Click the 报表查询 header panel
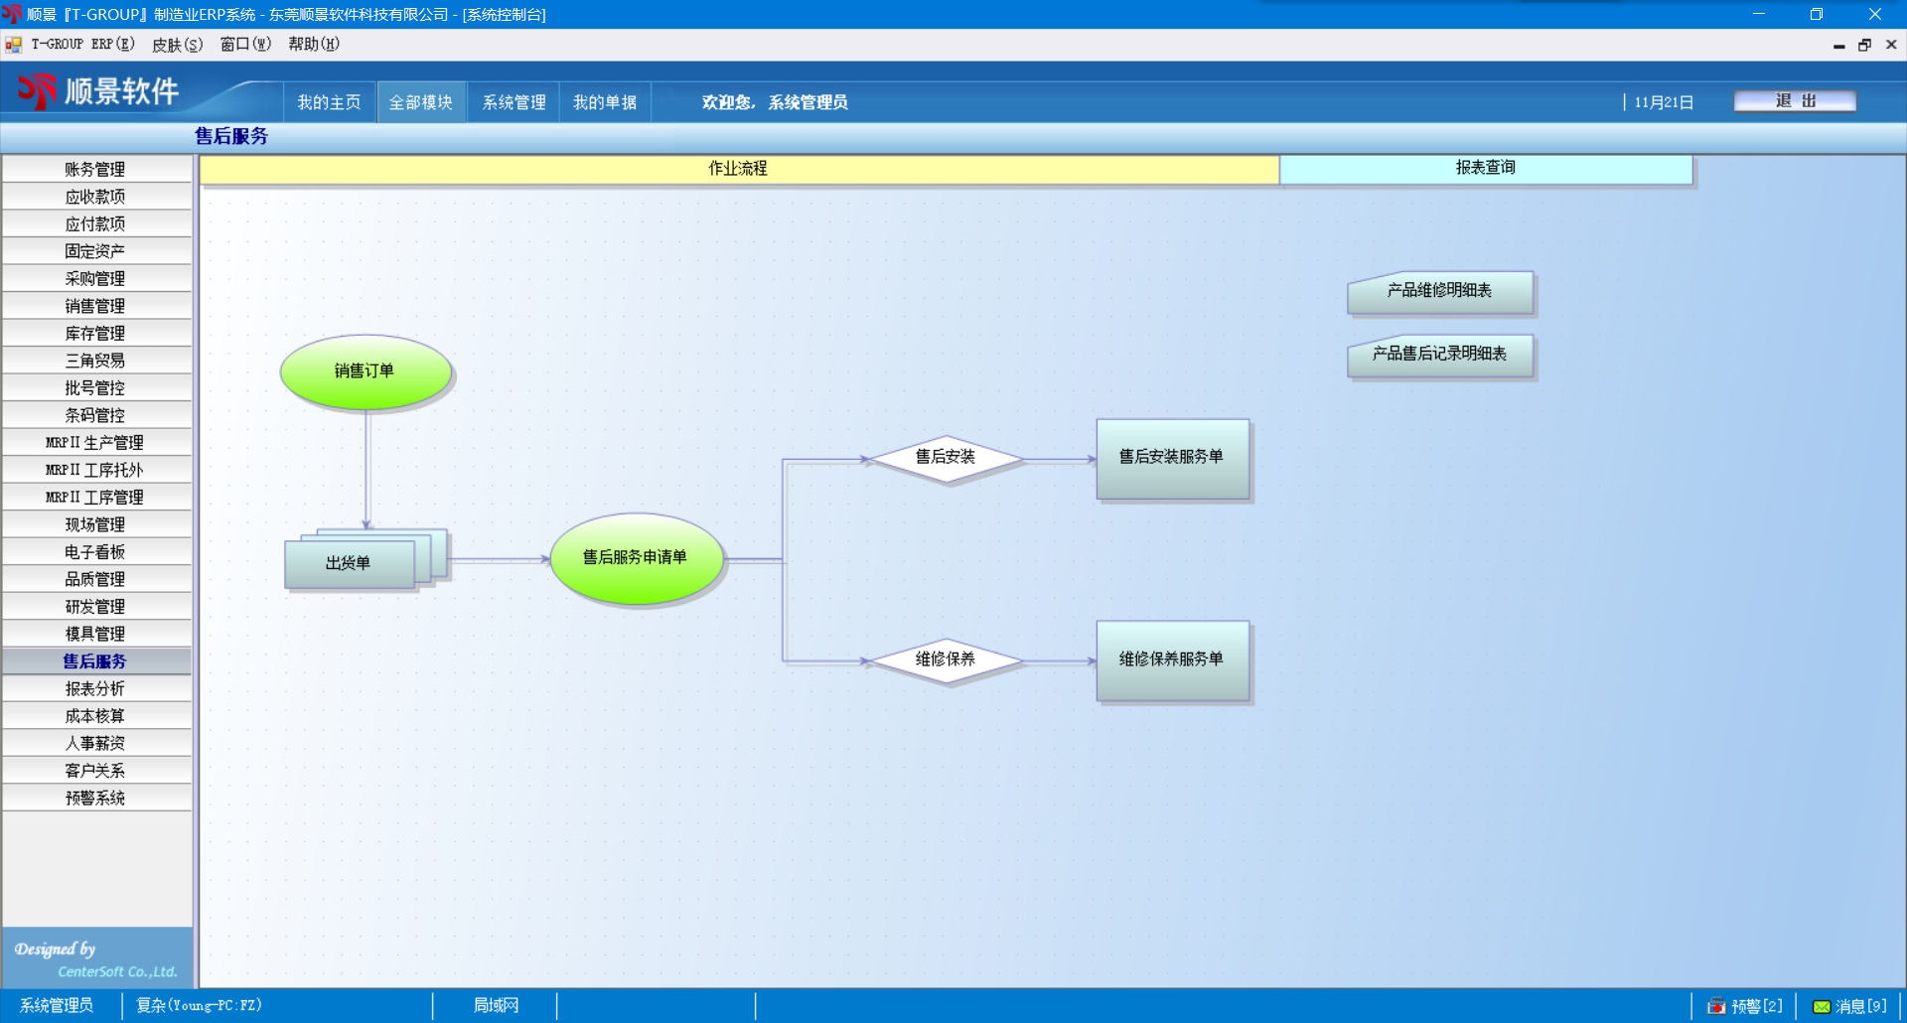The image size is (1907, 1023). [x=1485, y=169]
